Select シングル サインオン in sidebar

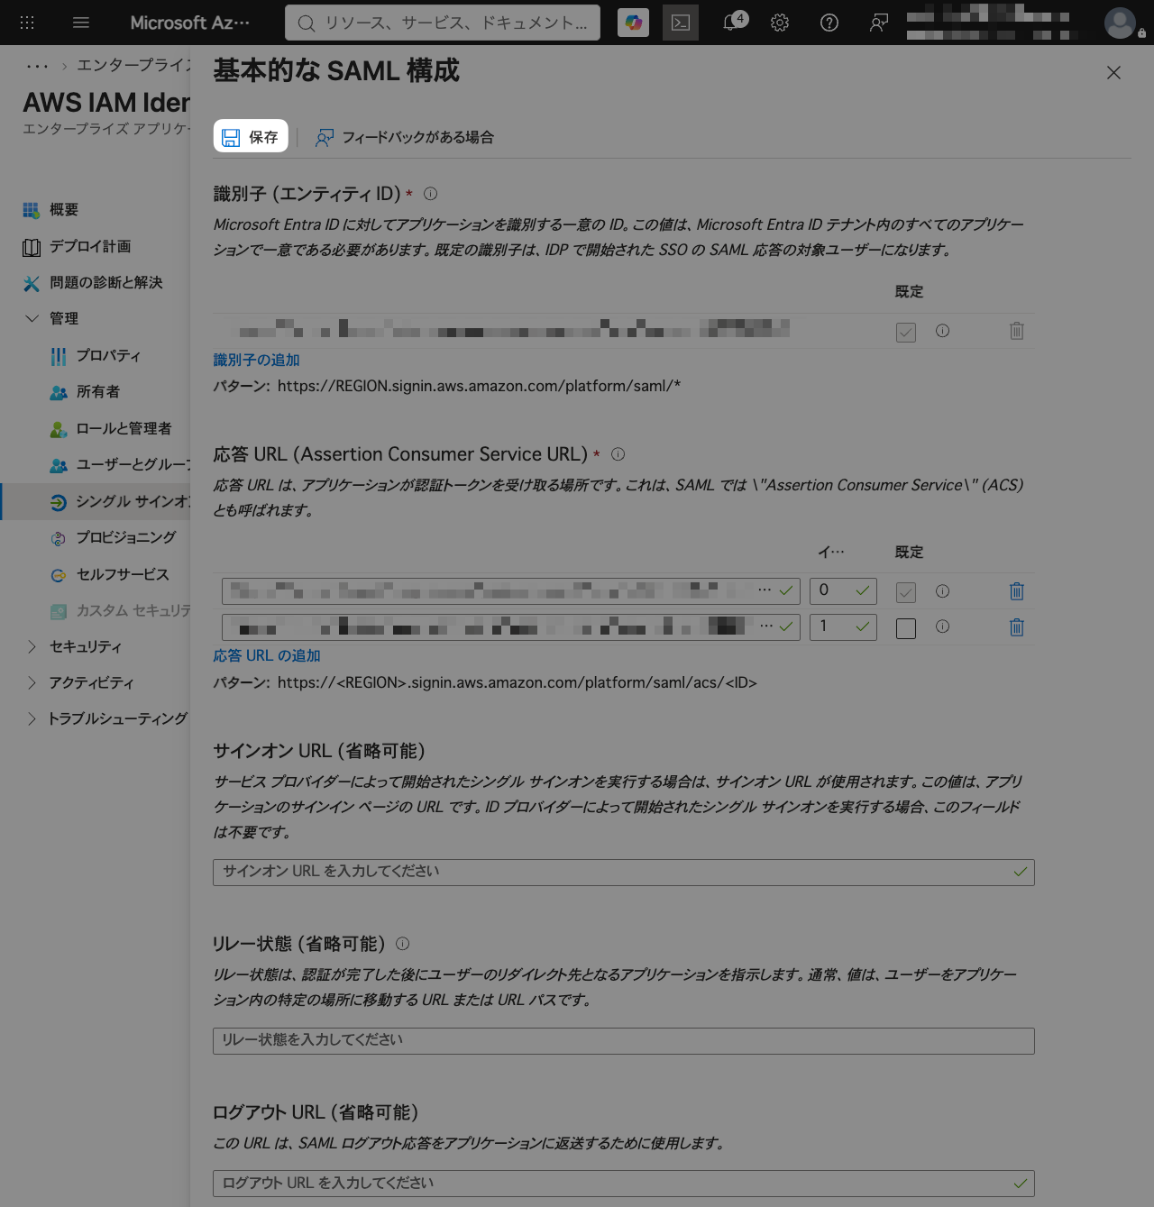point(96,502)
